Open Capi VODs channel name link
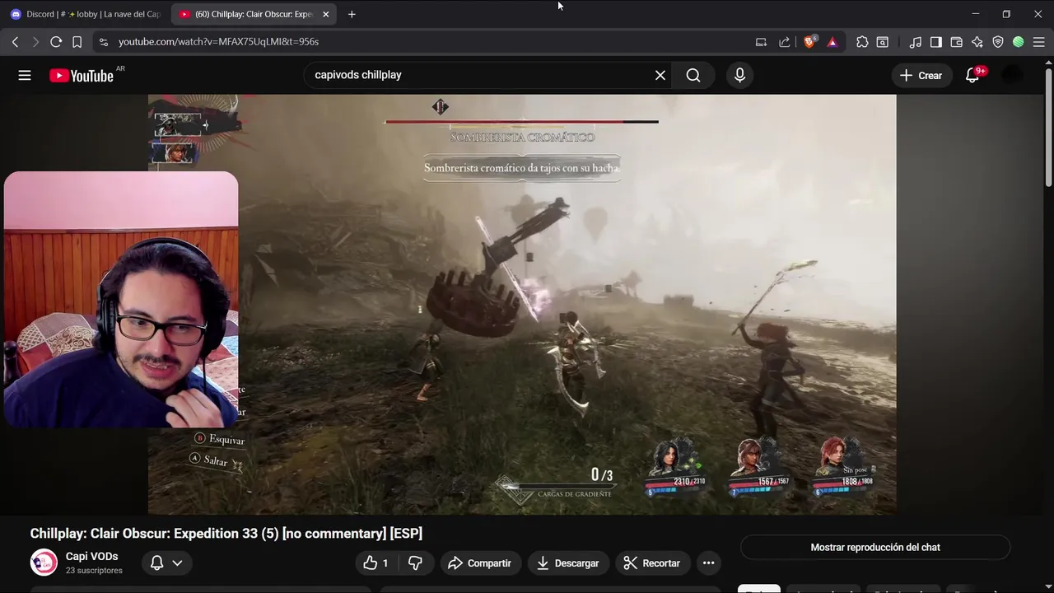The width and height of the screenshot is (1054, 593). (x=91, y=557)
